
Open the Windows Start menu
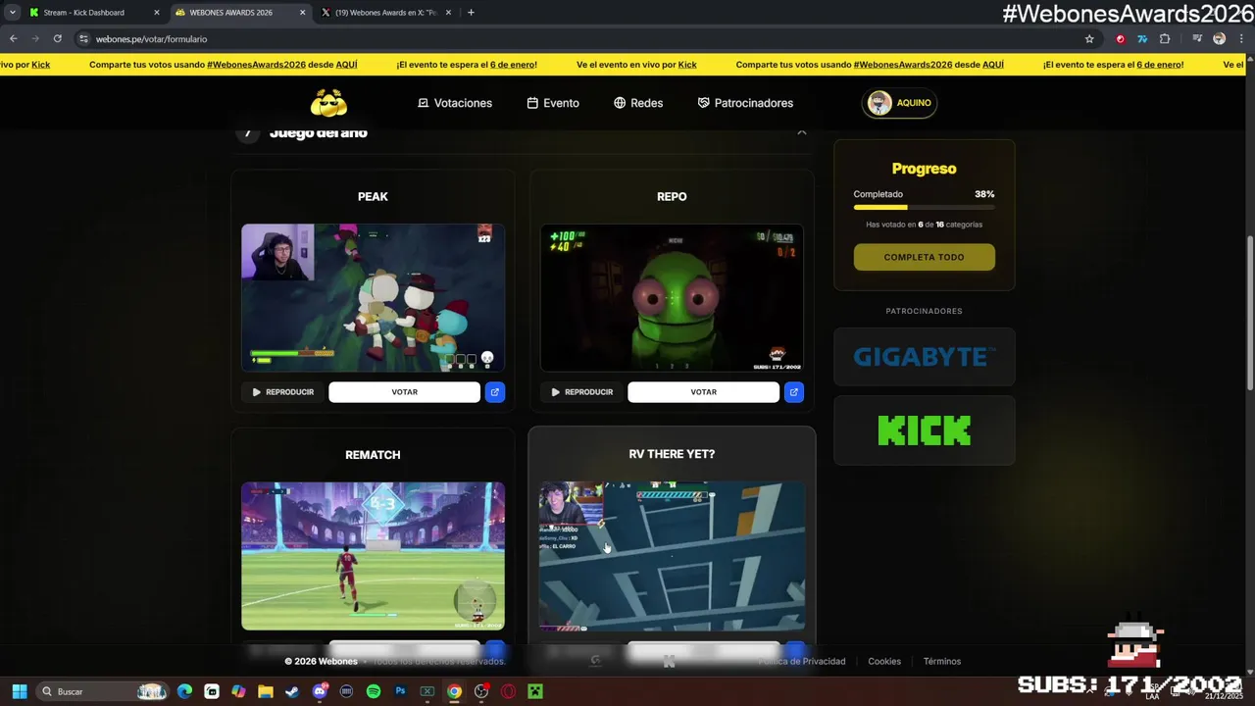click(19, 691)
